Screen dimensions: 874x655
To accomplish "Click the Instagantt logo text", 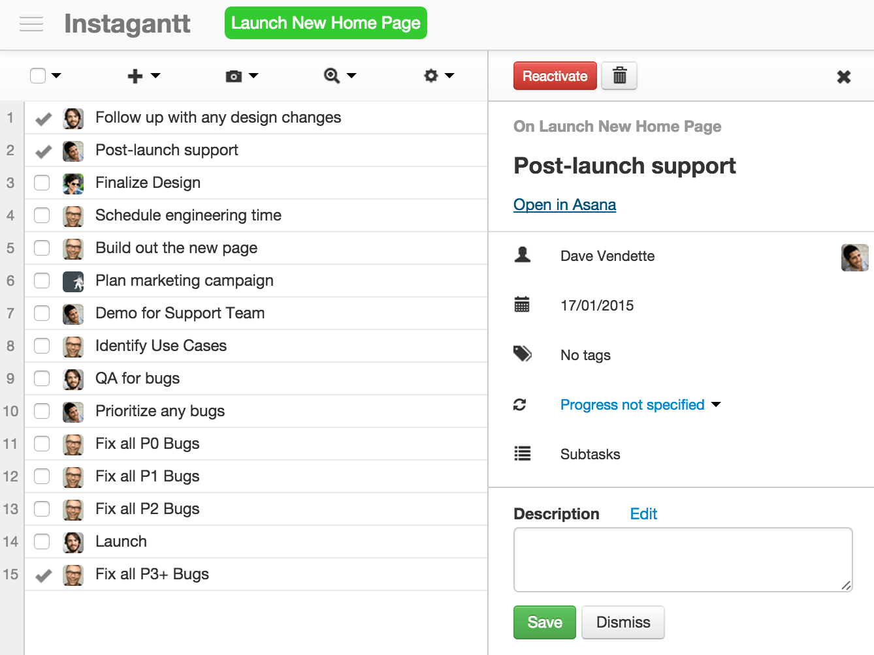I will coord(127,24).
